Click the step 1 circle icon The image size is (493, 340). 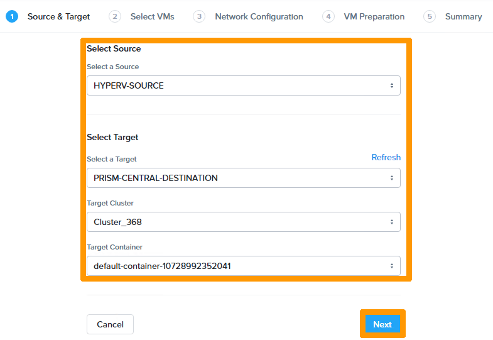point(12,17)
